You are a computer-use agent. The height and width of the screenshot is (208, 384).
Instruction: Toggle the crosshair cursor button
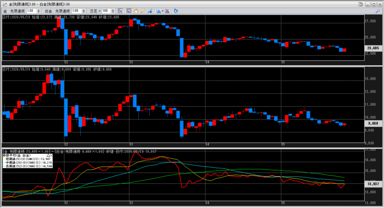[120, 11]
